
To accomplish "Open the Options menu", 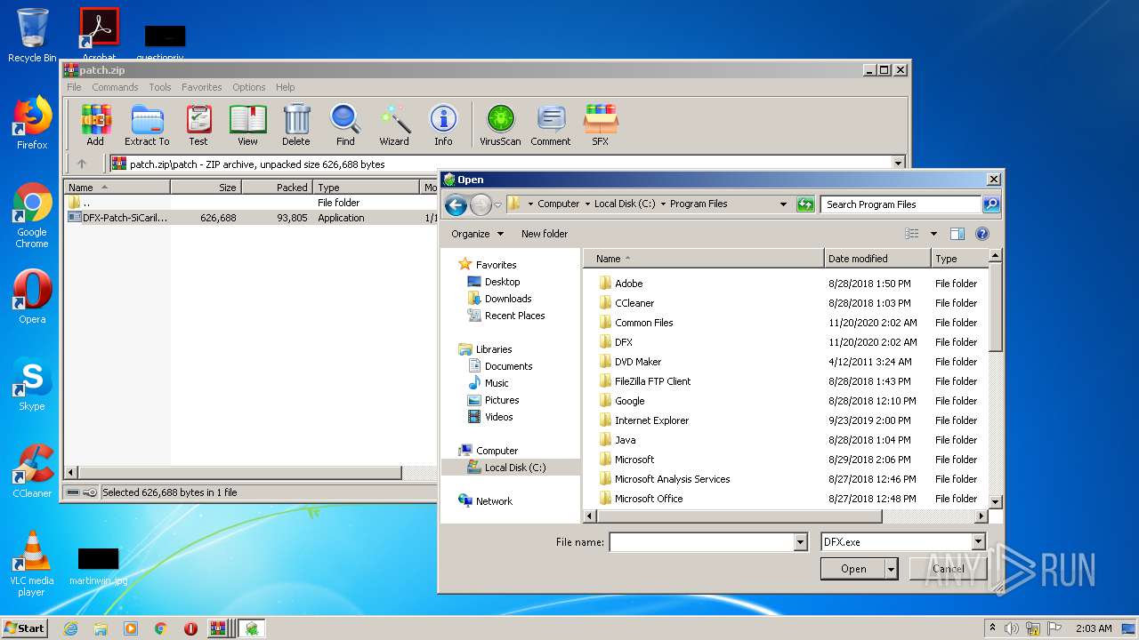I will point(249,87).
